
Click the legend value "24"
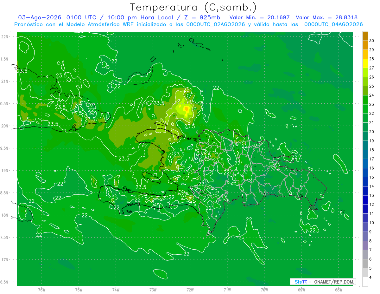[x=372, y=95]
